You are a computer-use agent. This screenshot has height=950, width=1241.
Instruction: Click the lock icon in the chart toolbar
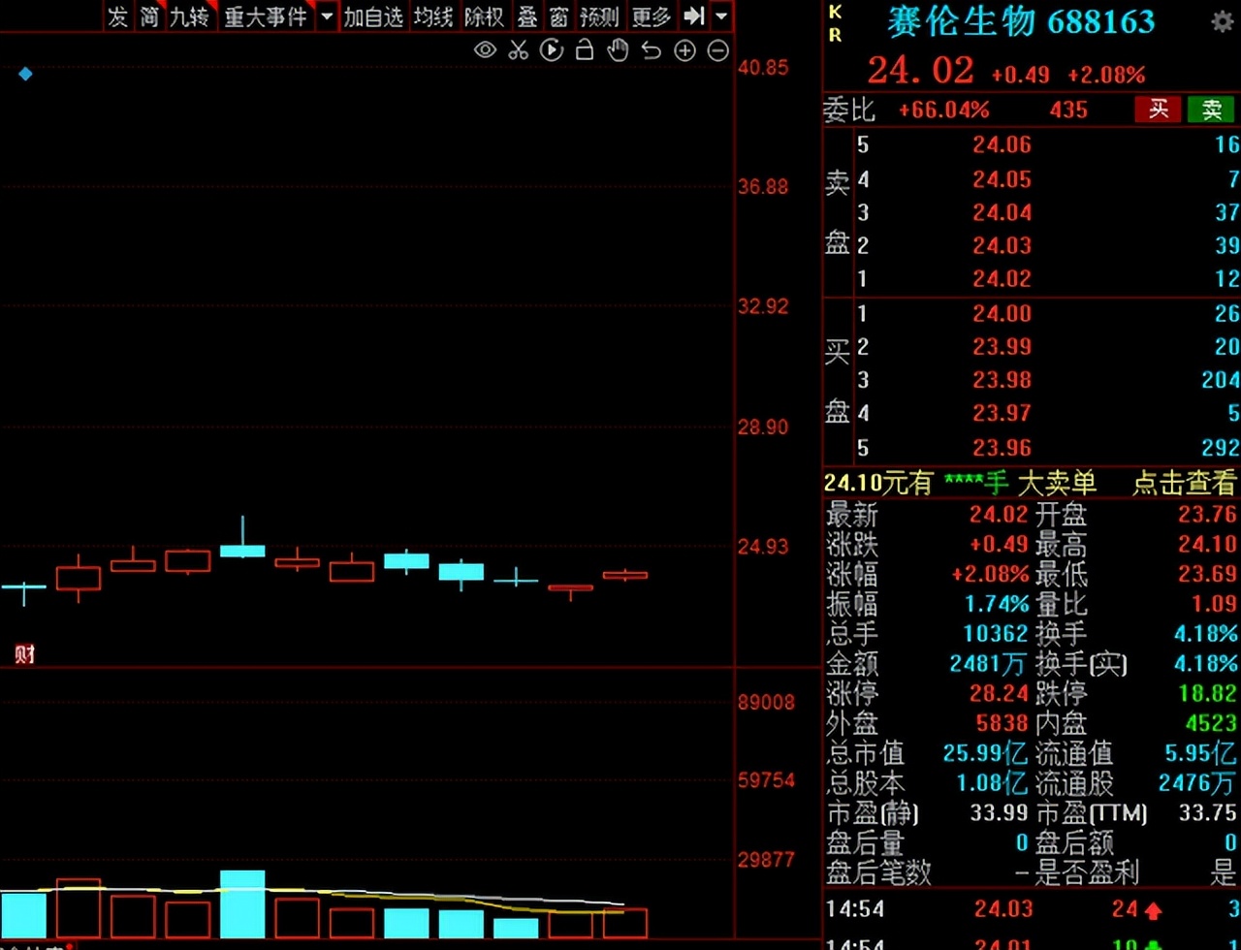coord(584,50)
